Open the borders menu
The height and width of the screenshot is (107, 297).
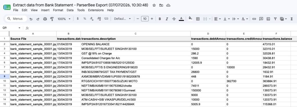pos(198,19)
